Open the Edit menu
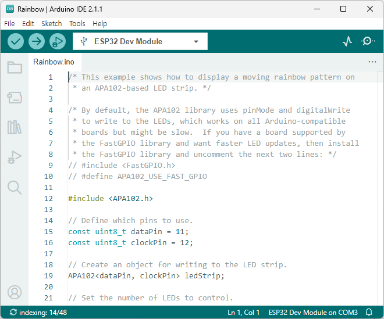 28,23
